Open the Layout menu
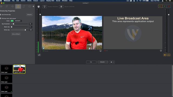This screenshot has height=97, width=173. pyautogui.click(x=42, y=1)
